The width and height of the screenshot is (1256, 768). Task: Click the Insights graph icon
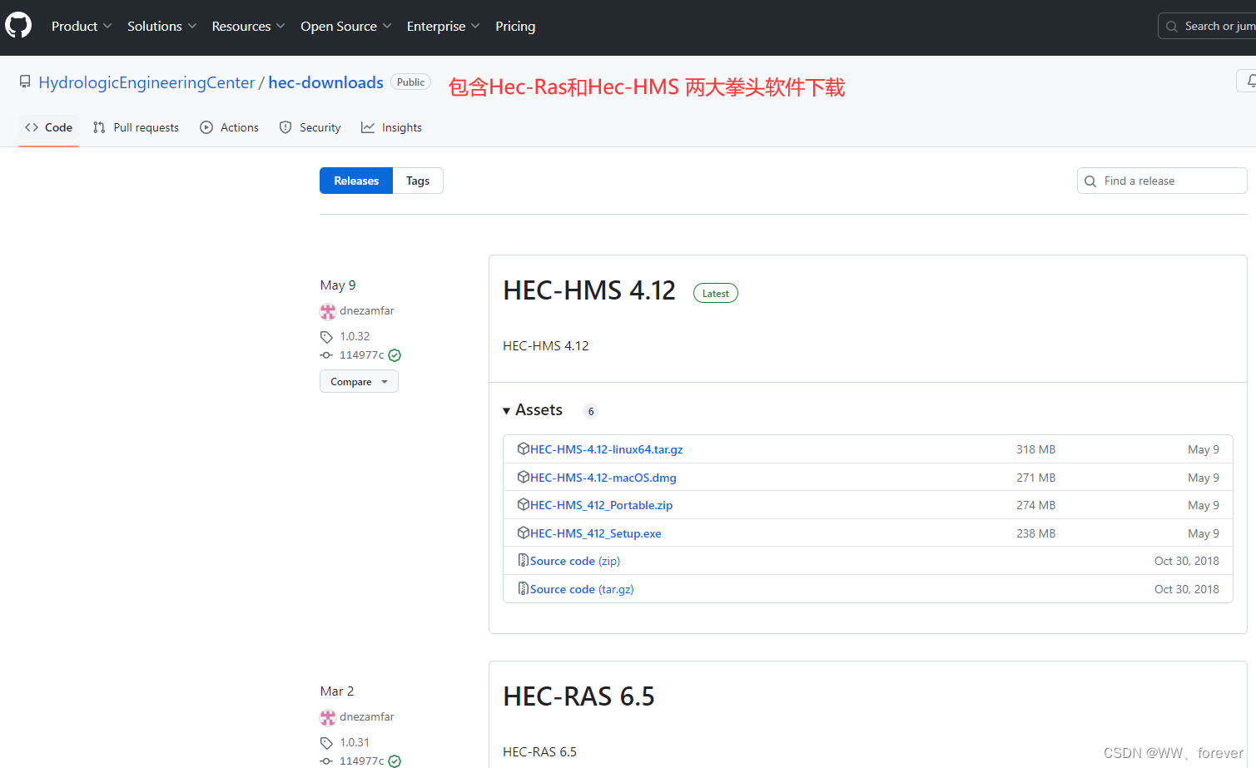point(368,127)
